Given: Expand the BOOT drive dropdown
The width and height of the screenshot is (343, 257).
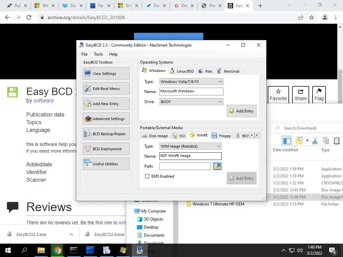Looking at the screenshot, I should (191, 102).
